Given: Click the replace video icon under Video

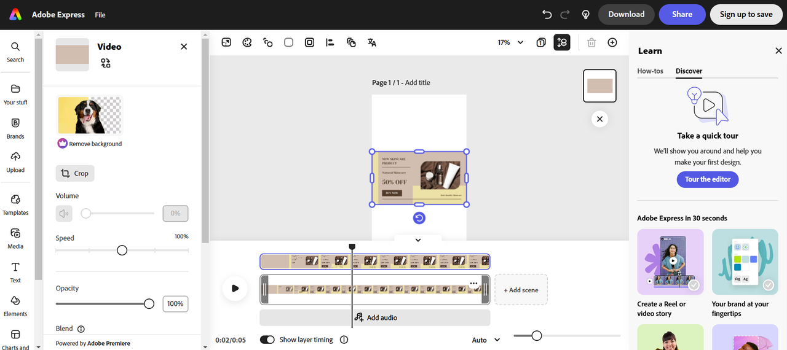Looking at the screenshot, I should [106, 63].
